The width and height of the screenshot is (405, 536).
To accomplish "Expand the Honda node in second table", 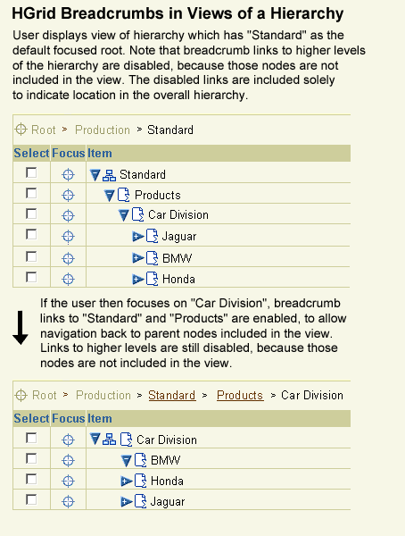I will [x=127, y=482].
